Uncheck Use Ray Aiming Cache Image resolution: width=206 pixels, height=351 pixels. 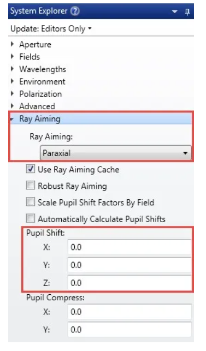click(31, 169)
